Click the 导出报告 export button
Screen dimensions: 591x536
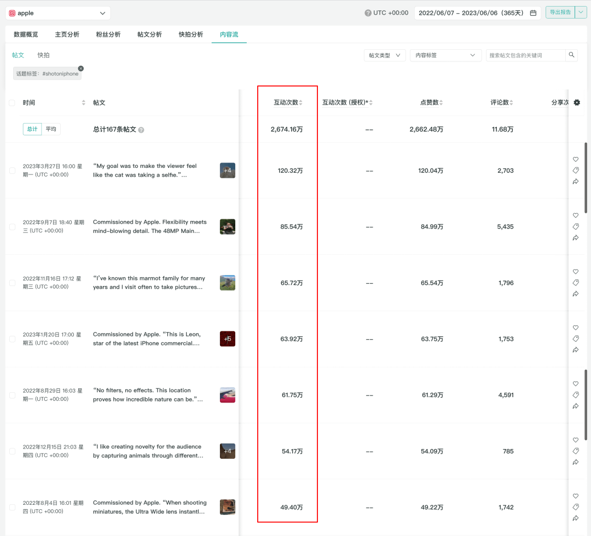[x=560, y=13]
